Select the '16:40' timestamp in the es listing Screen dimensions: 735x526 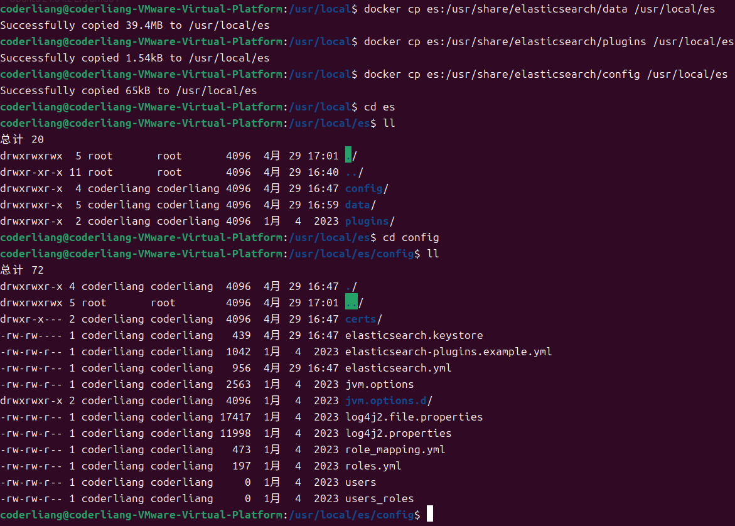323,173
